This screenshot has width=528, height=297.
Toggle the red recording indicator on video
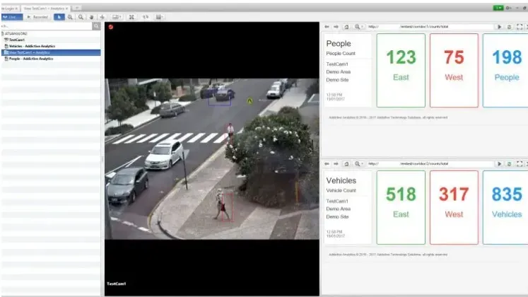click(111, 27)
